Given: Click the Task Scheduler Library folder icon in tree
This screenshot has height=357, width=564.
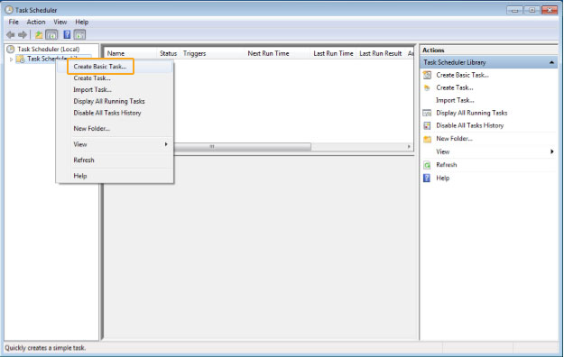Looking at the screenshot, I should click(21, 59).
